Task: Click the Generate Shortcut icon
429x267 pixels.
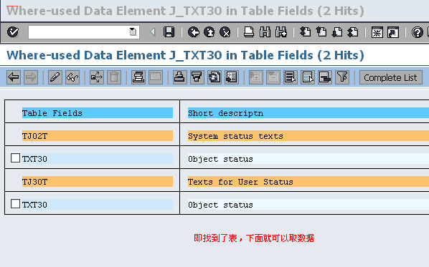Action: (393, 32)
